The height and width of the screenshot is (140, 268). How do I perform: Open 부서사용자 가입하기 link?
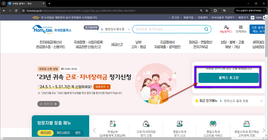pos(223,18)
